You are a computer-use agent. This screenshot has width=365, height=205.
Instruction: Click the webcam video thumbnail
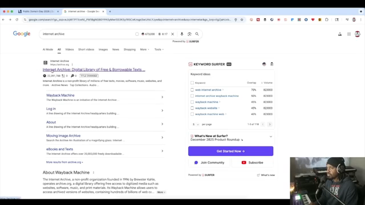coord(327,181)
